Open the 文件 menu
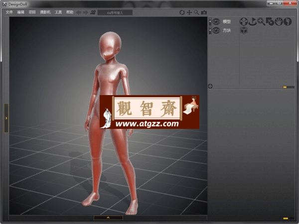 [9, 12]
